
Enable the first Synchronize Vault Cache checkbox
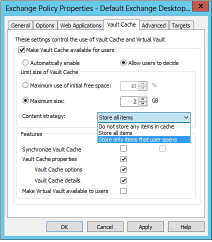pos(123,148)
